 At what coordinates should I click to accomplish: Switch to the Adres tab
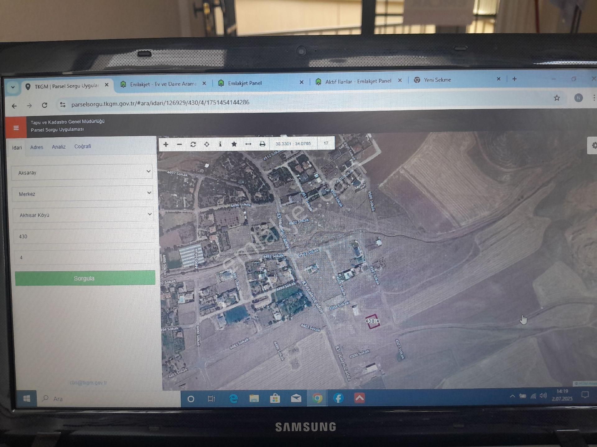point(36,147)
